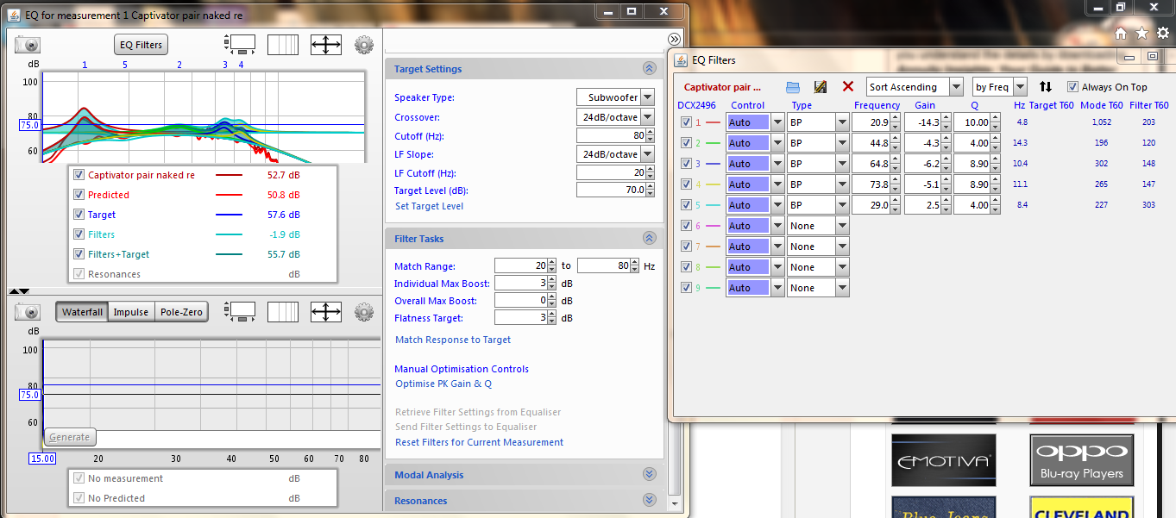Select Waterfall tab
Image resolution: width=1176 pixels, height=518 pixels.
click(x=82, y=312)
